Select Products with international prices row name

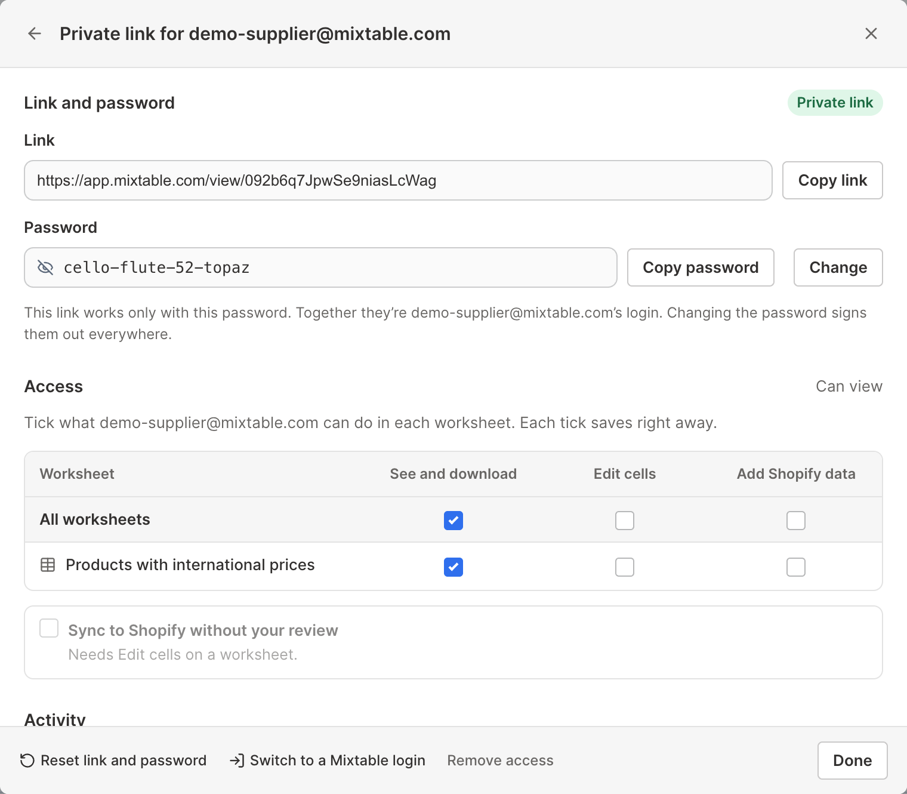[x=190, y=565]
